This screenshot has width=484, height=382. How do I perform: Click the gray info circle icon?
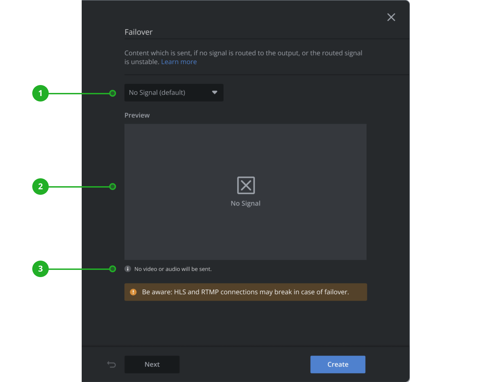[128, 269]
